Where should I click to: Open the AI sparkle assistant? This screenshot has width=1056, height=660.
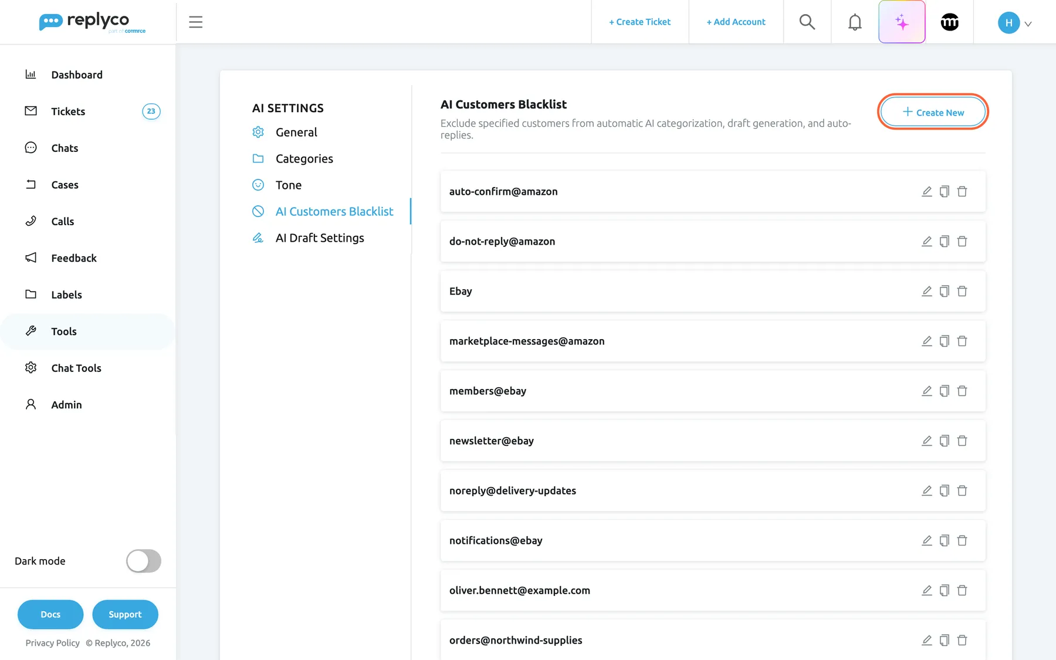click(902, 22)
